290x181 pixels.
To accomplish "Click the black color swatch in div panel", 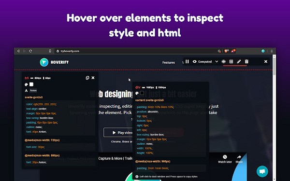I will (142, 93).
